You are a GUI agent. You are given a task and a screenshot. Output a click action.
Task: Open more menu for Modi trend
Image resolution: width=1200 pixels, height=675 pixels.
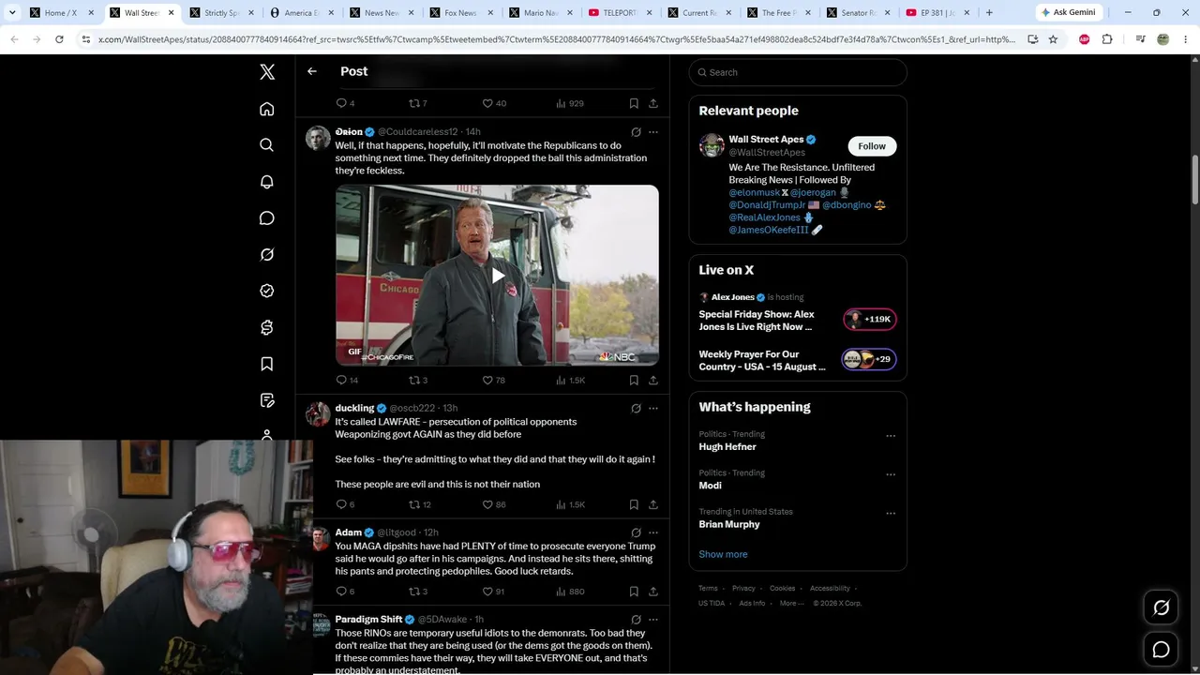point(891,473)
